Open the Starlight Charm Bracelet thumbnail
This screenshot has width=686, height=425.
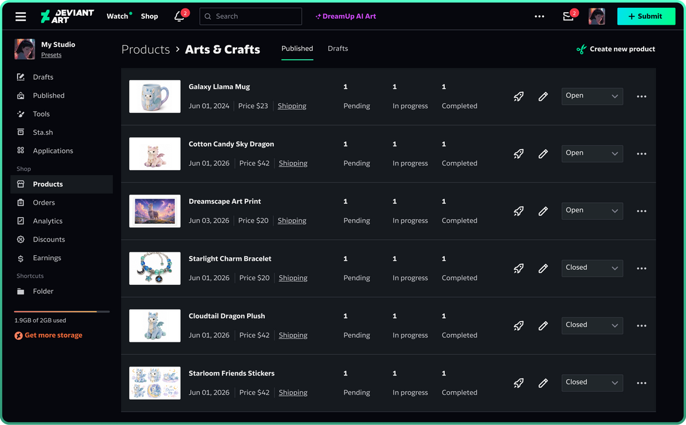pos(155,268)
